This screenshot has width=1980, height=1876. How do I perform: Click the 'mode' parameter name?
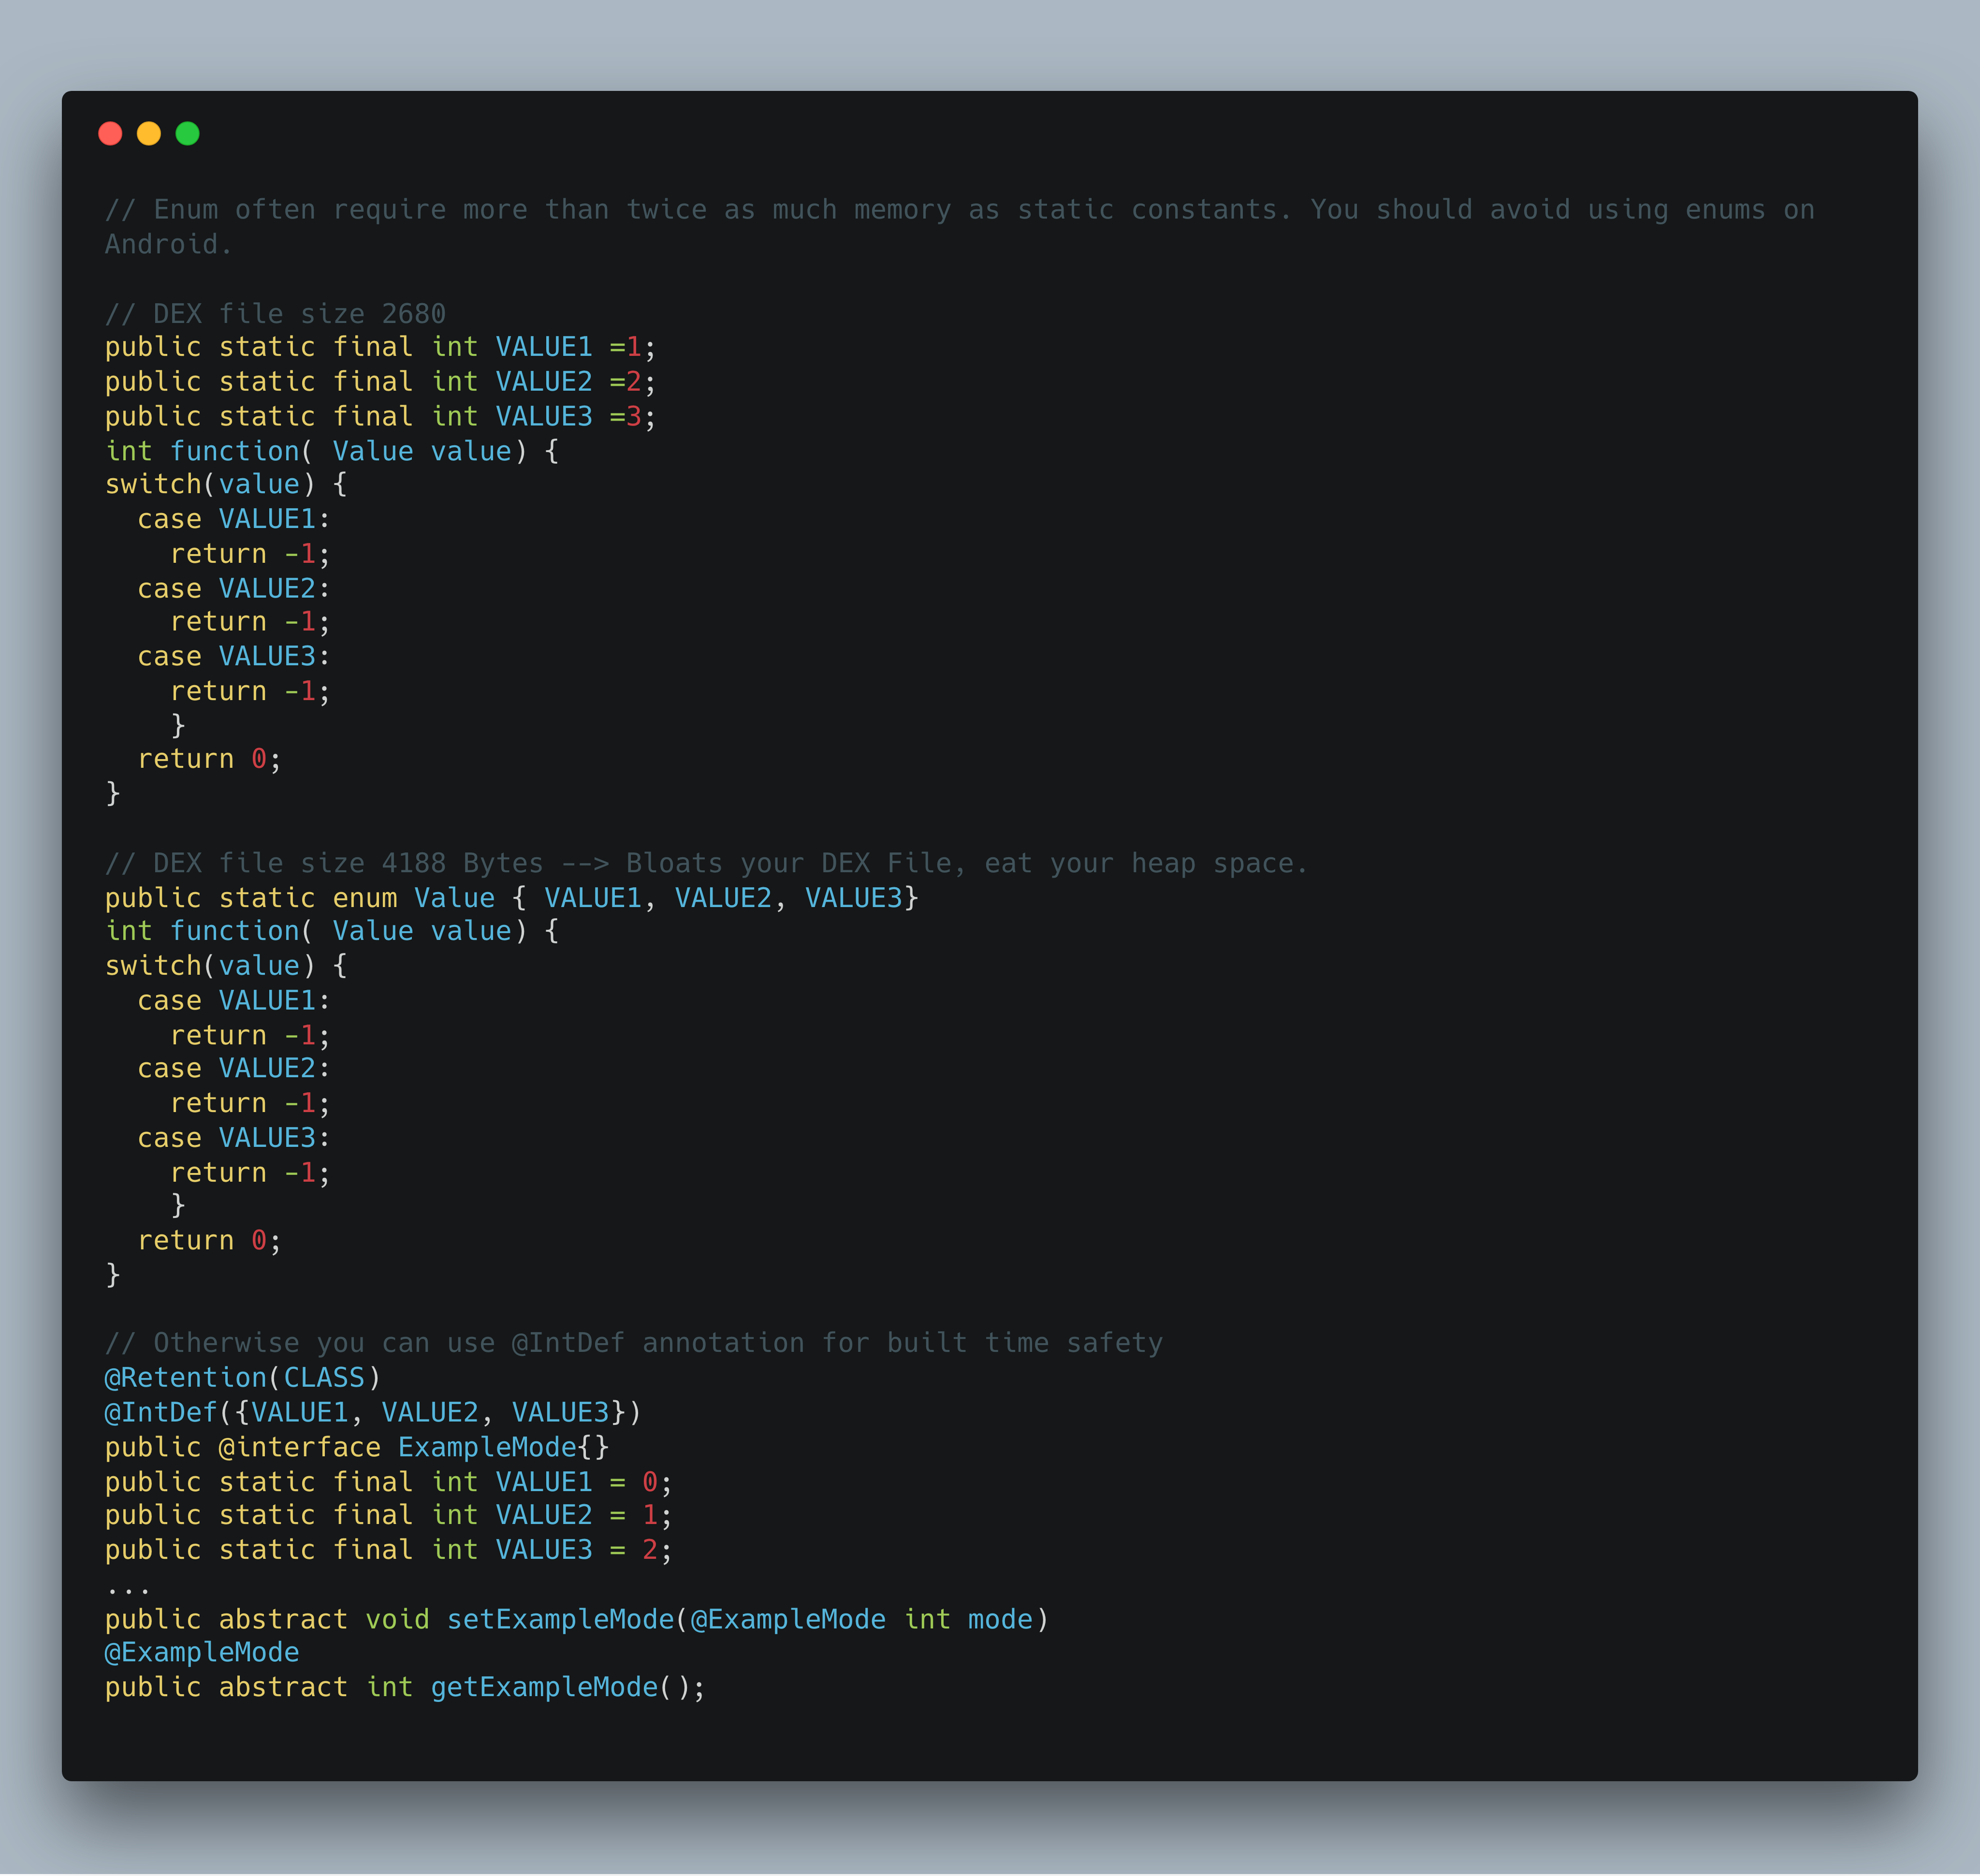click(1000, 1619)
